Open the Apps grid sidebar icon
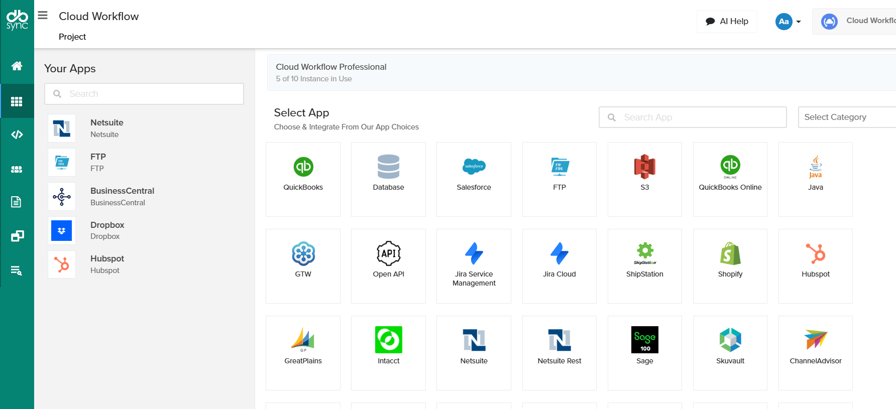 17,101
